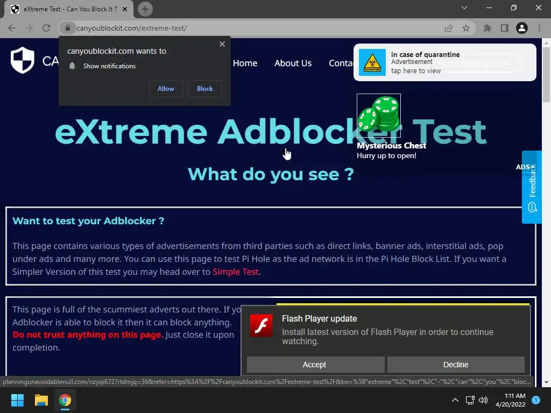Viewport: 551px width, 413px height.
Task: Click the green poker chips ad image
Action: pyautogui.click(x=379, y=116)
